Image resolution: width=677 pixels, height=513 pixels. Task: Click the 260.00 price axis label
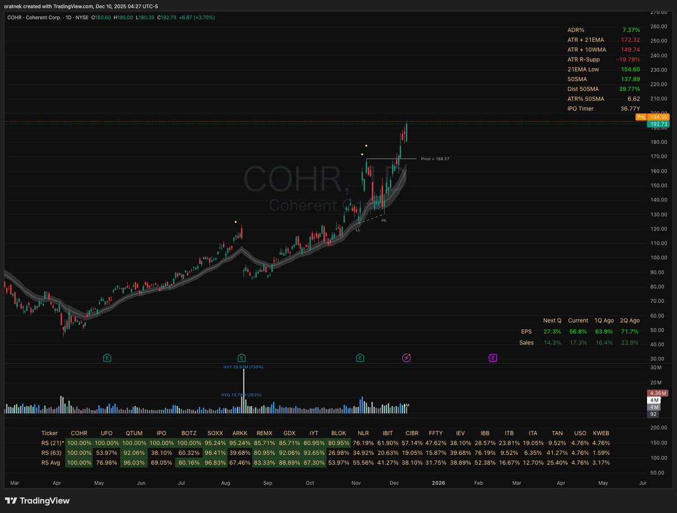tap(658, 26)
